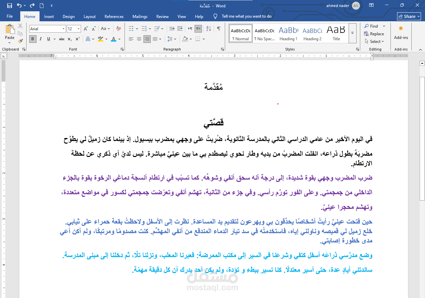Toggle Show/Hide paragraph marks
425x298 pixels.
(x=219, y=29)
